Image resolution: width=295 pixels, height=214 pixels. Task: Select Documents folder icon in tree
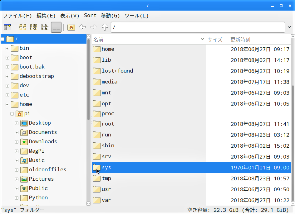pyautogui.click(x=24, y=132)
